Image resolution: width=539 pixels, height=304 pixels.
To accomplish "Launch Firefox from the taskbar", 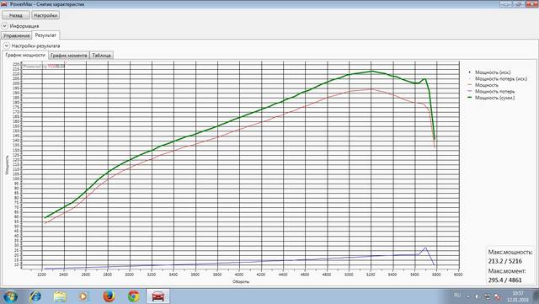I will [x=109, y=296].
